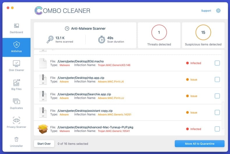Click Move All to Quarantine

tap(200, 144)
